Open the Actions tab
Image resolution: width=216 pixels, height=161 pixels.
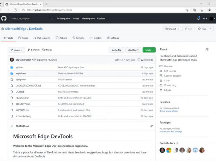pos(61,38)
